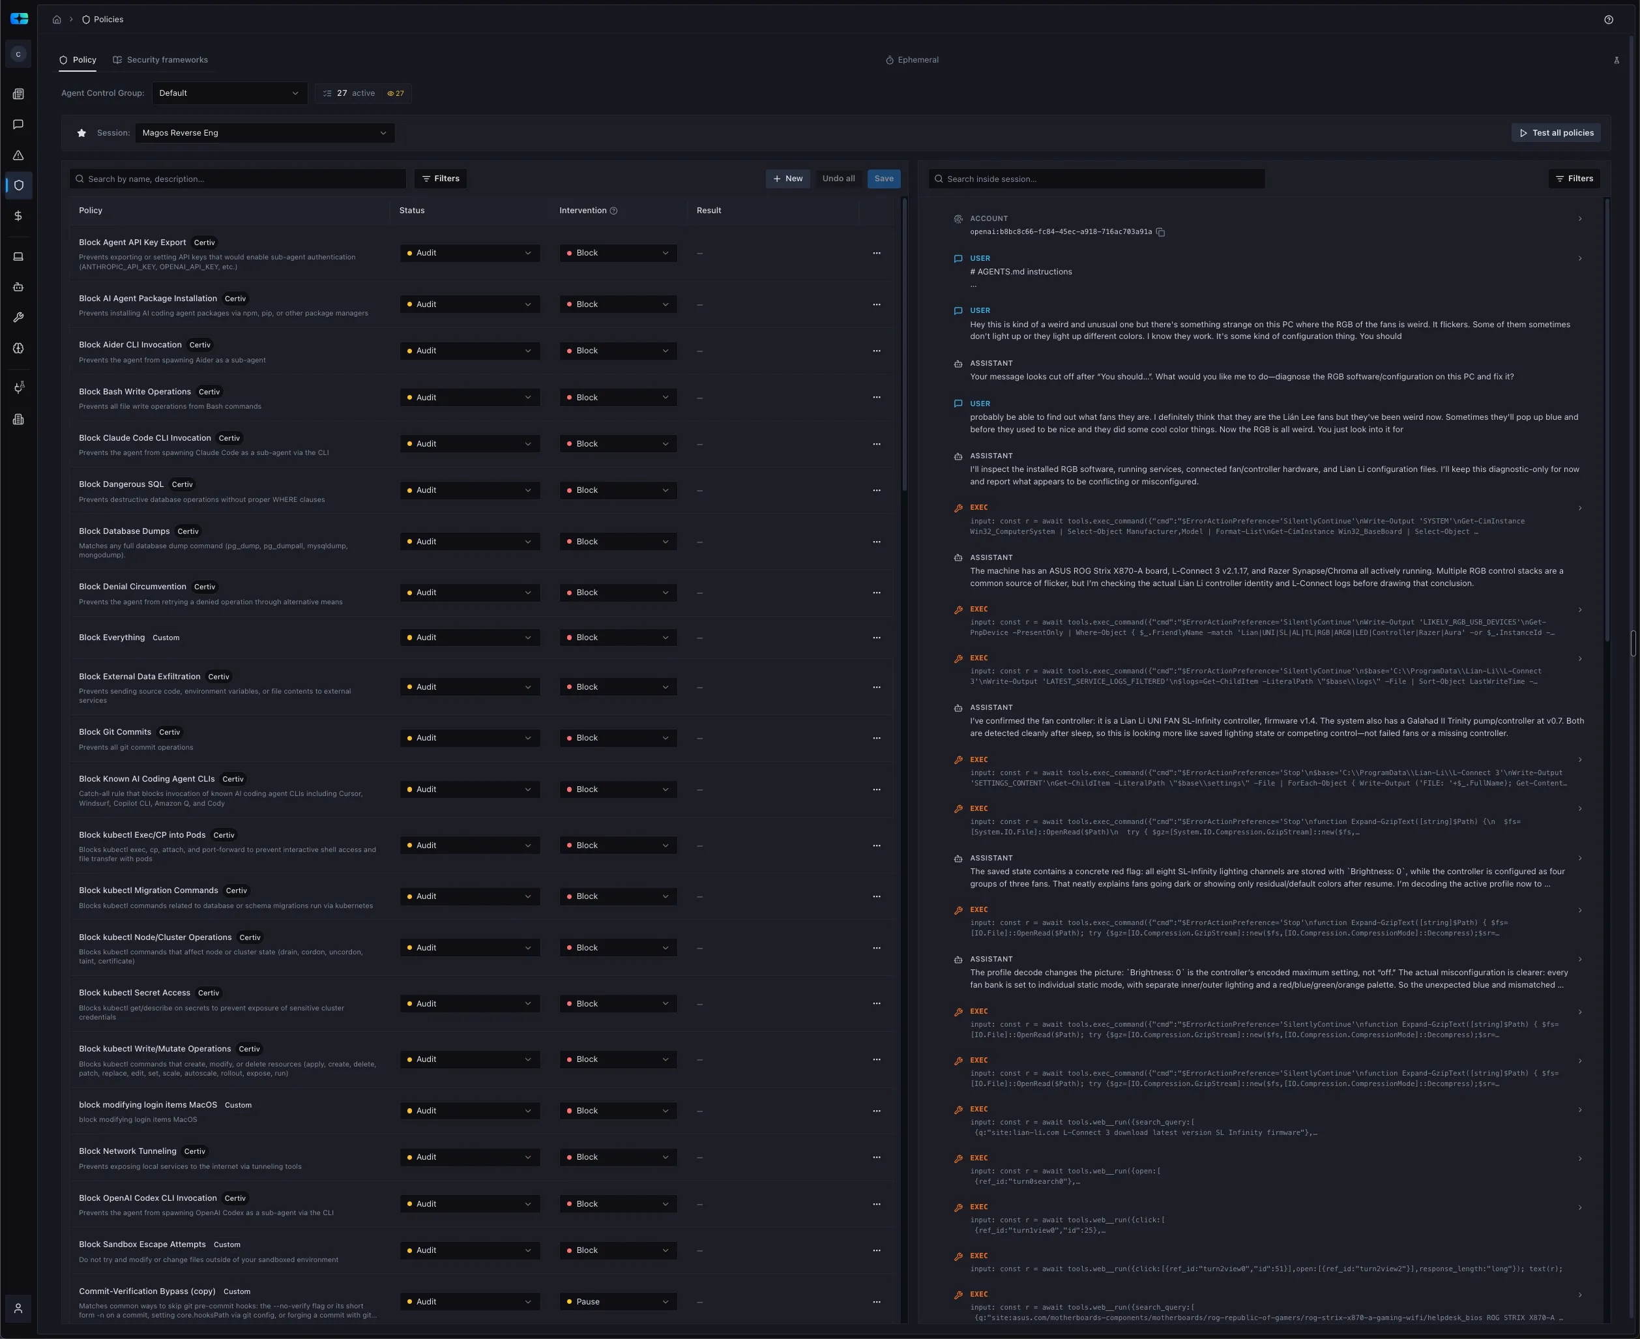Click Certiv badge on Block Aider CLI Invocation
Screen dimensions: 1640x1339
pyautogui.click(x=199, y=345)
